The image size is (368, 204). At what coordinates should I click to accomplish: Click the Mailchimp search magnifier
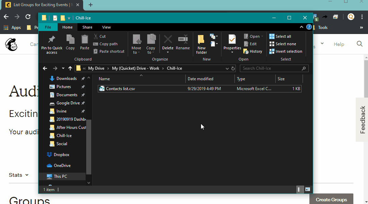pyautogui.click(x=359, y=44)
